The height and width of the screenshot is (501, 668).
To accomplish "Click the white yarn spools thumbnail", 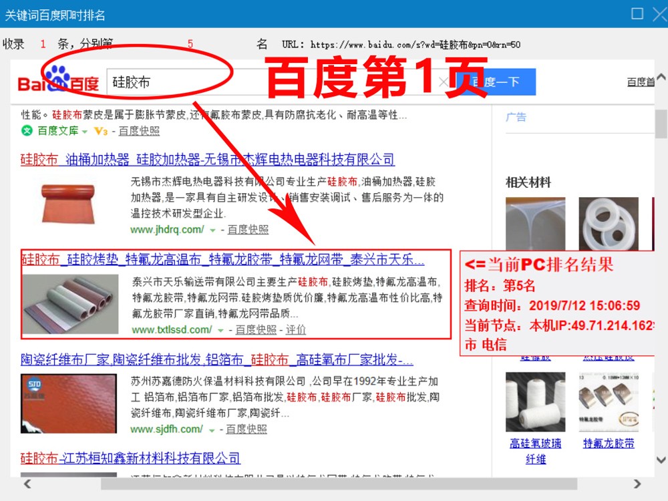I will 536,401.
